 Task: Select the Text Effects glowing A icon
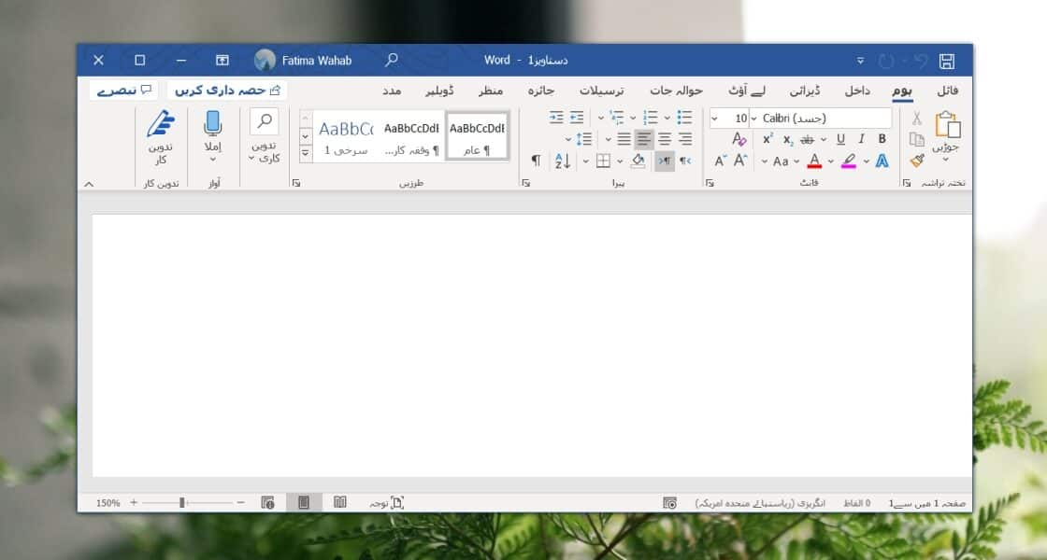tap(881, 161)
